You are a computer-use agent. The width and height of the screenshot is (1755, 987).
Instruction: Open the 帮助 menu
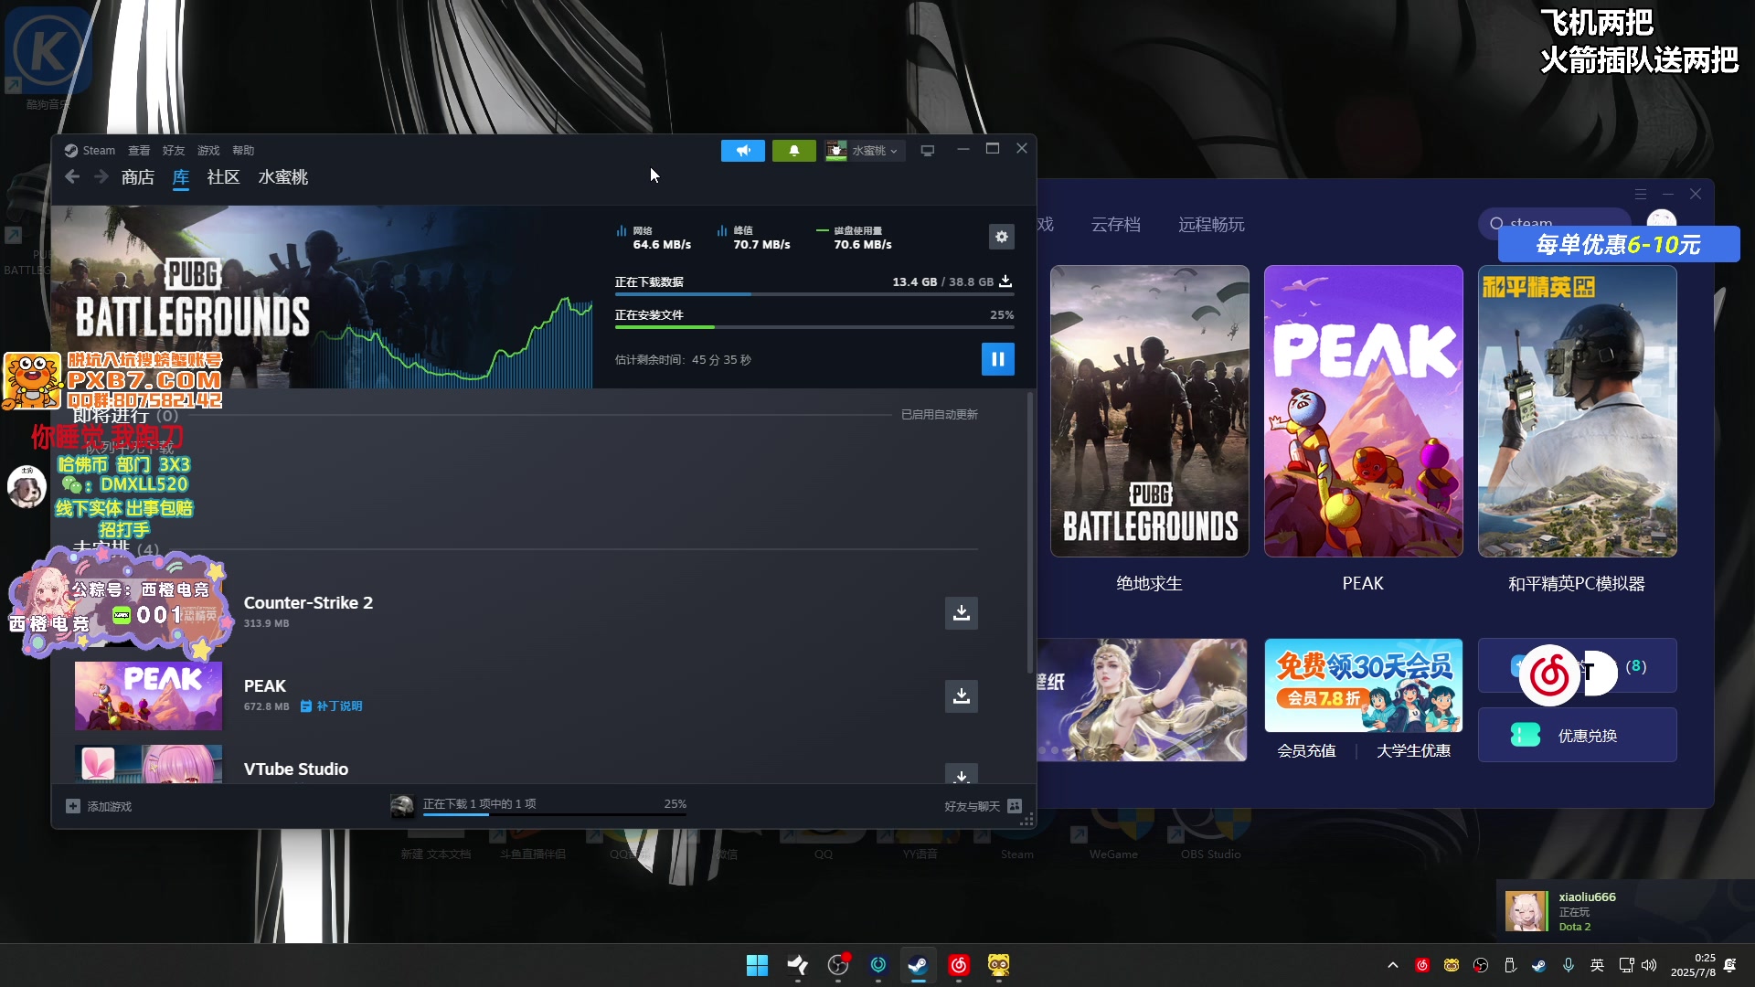click(243, 151)
